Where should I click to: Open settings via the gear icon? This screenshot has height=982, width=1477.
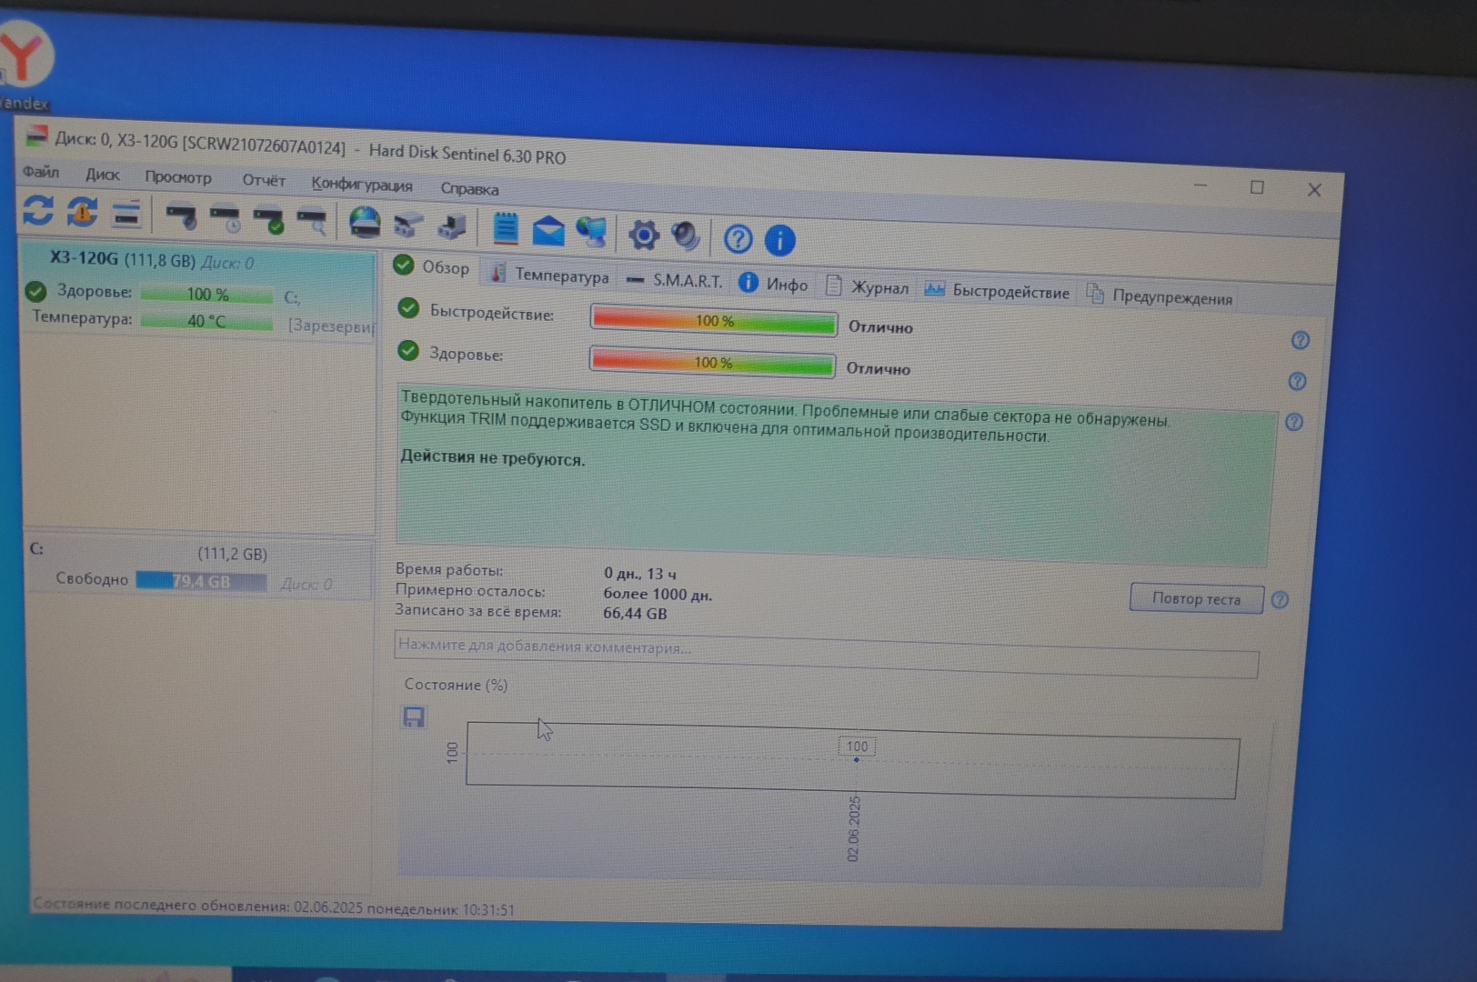coord(644,235)
